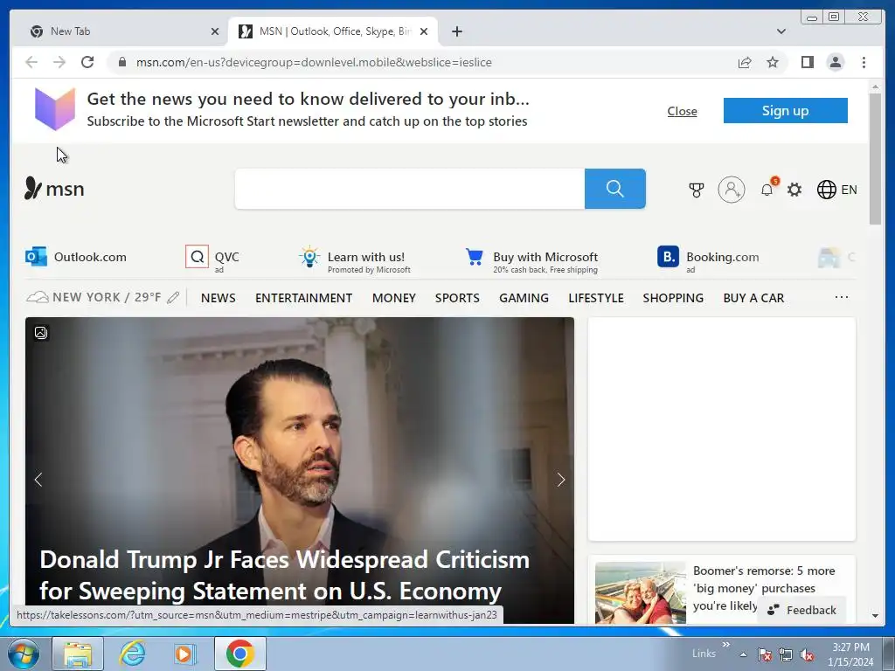Open Buy with Microsoft link
Image resolution: width=895 pixels, height=671 pixels.
point(532,260)
